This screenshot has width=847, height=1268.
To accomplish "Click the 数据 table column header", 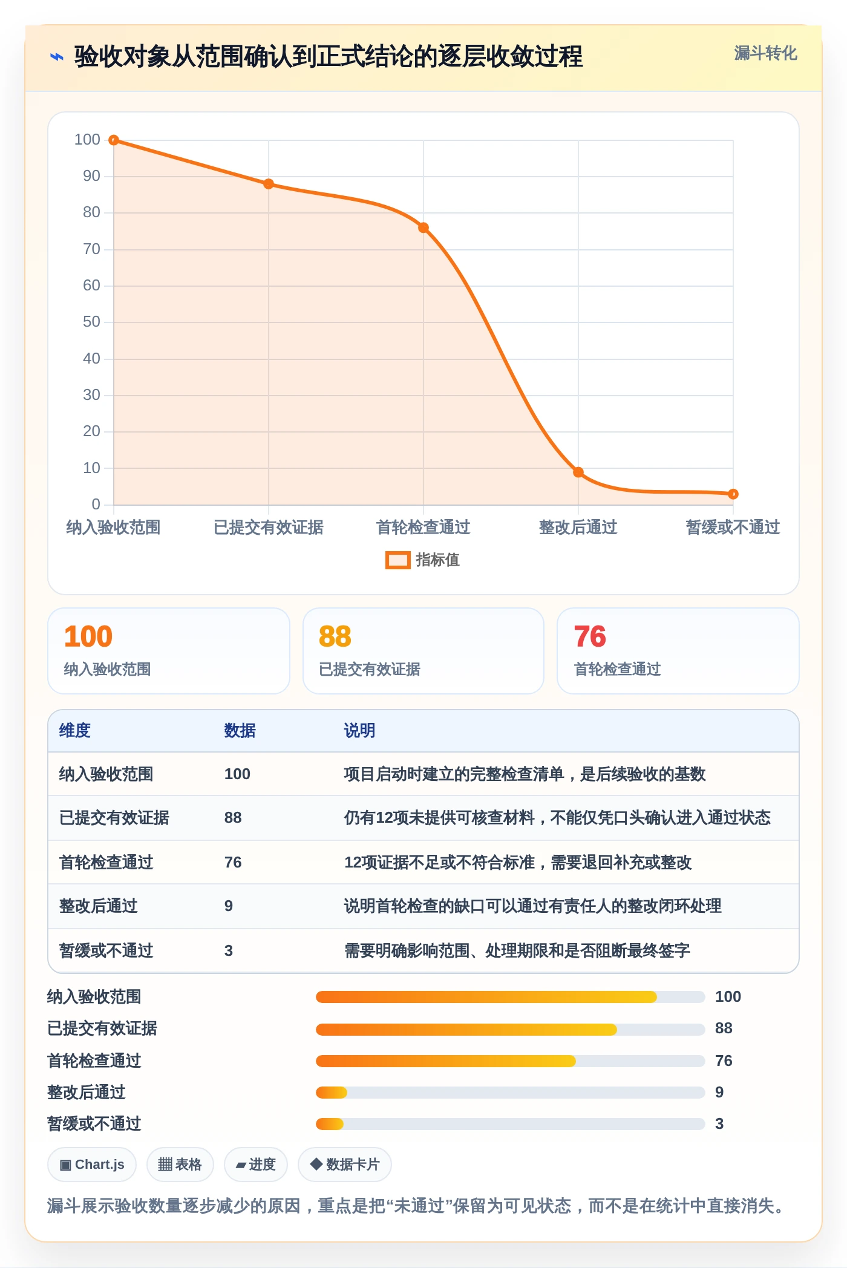I will (240, 731).
